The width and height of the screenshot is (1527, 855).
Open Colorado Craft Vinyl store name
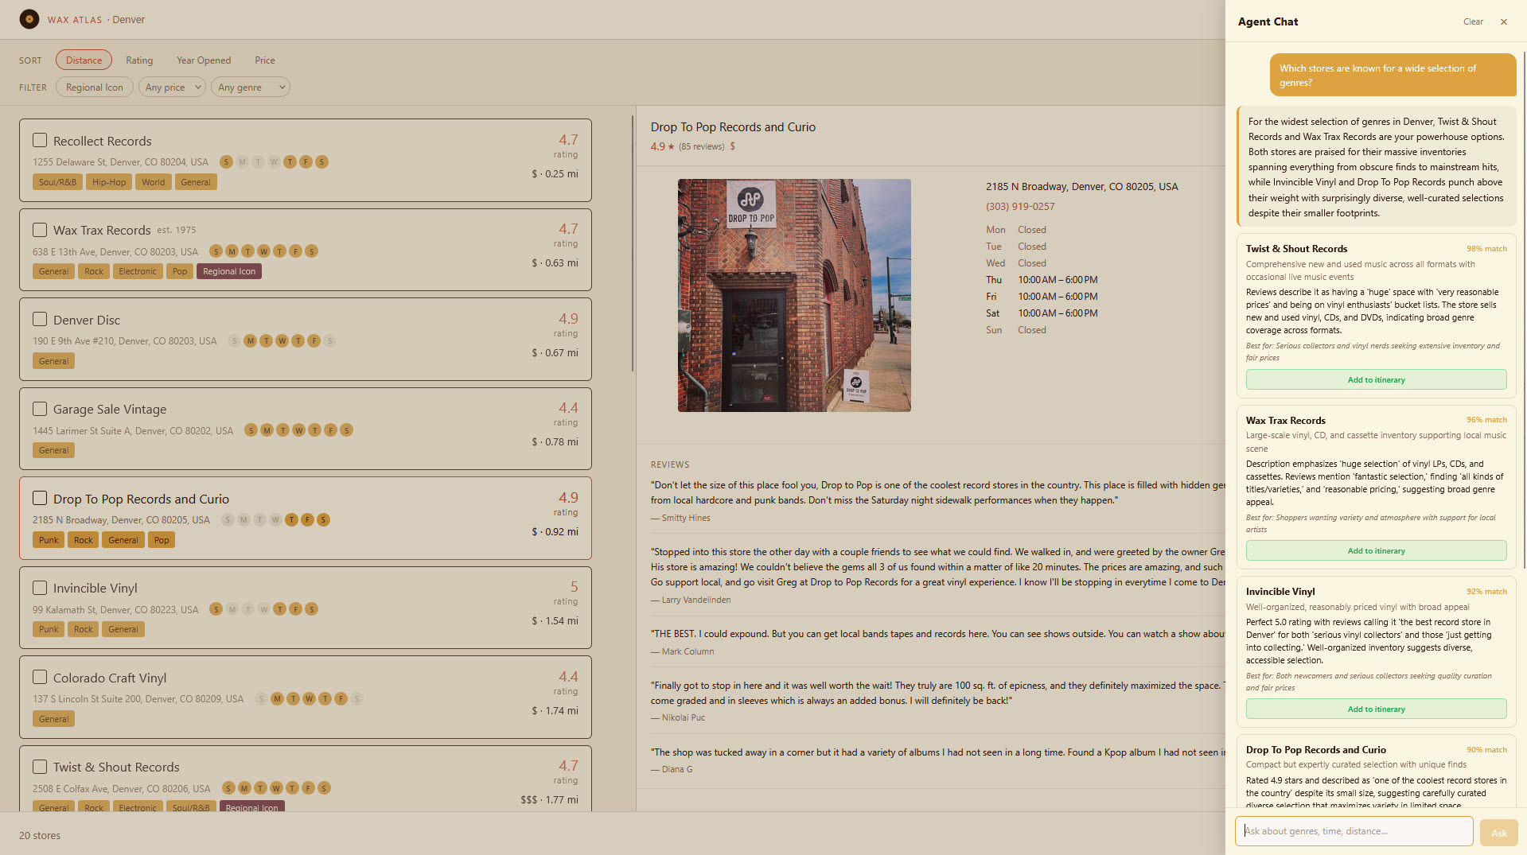coord(110,678)
